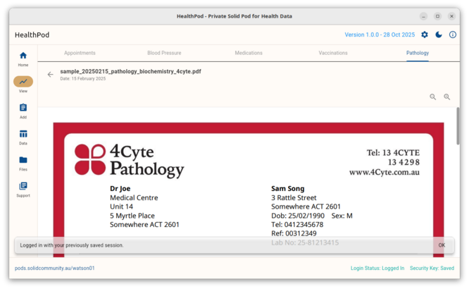Image resolution: width=469 pixels, height=289 pixels.
Task: Click 'Dob: 25/02/1990' in report
Action: coord(298,216)
